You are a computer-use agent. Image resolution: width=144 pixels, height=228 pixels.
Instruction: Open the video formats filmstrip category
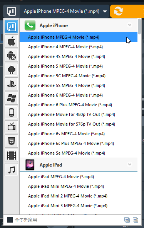coord(11,155)
